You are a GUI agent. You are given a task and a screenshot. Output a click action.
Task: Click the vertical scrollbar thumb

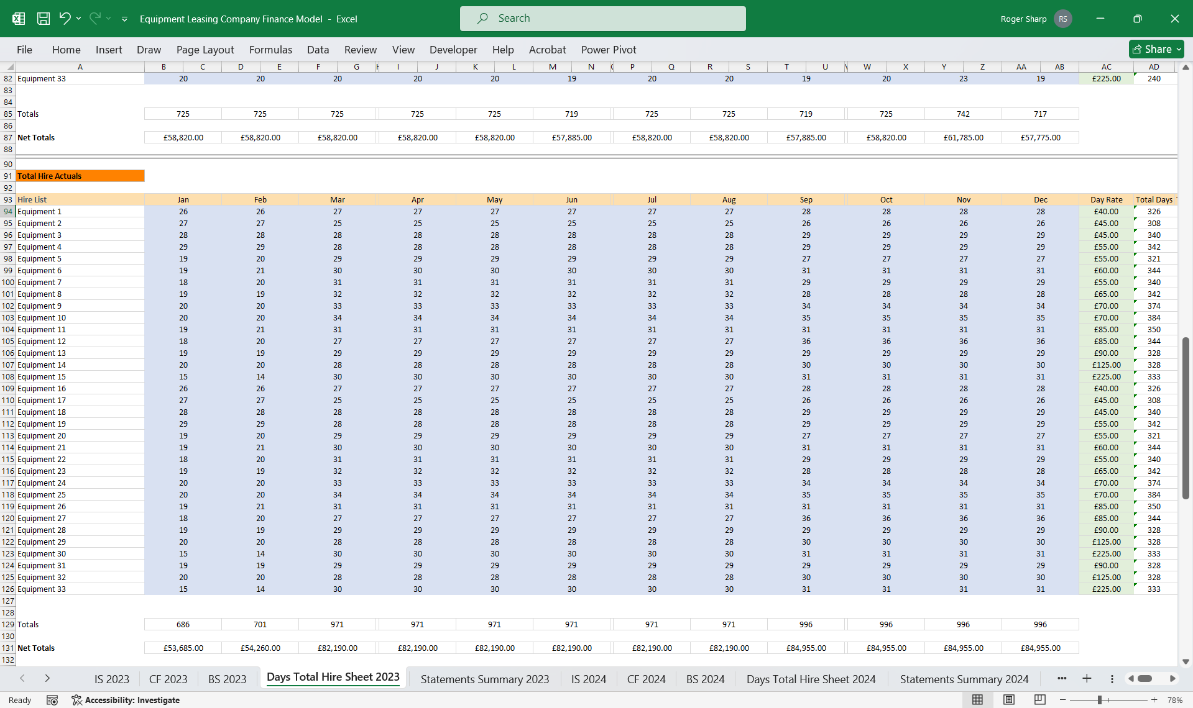tap(1185, 418)
